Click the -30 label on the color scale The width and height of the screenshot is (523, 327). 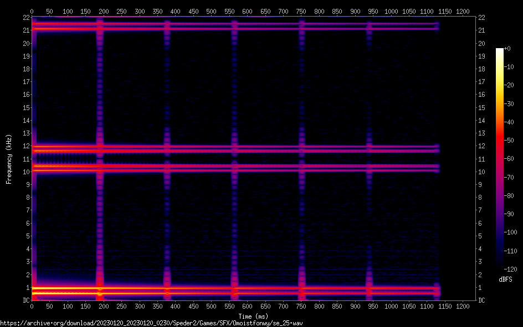tap(510, 104)
